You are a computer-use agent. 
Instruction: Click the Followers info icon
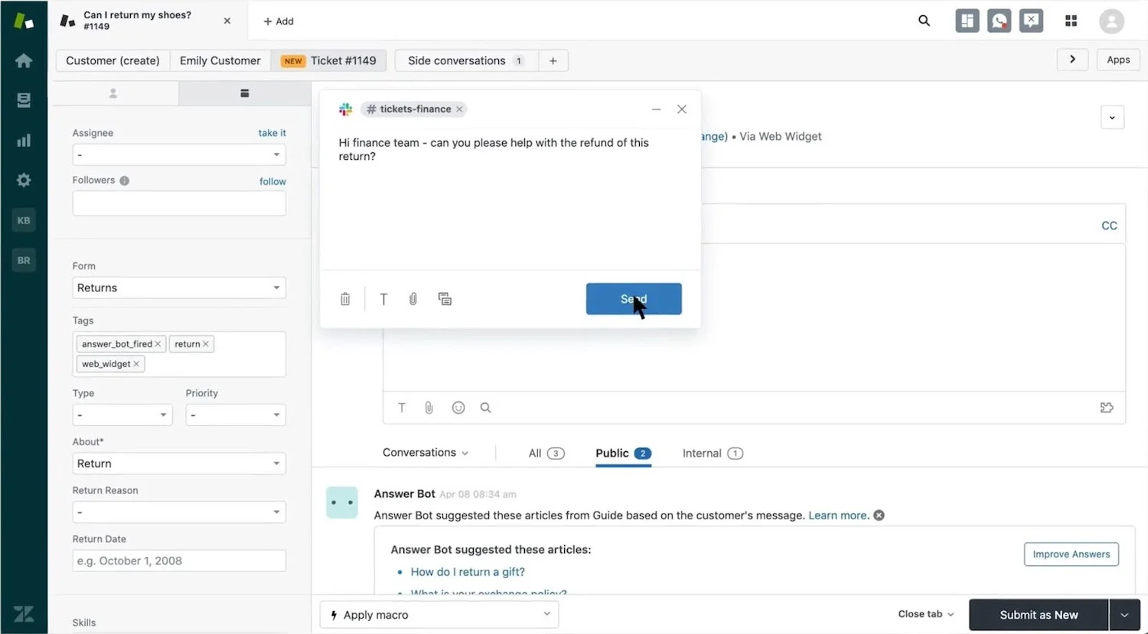[124, 180]
